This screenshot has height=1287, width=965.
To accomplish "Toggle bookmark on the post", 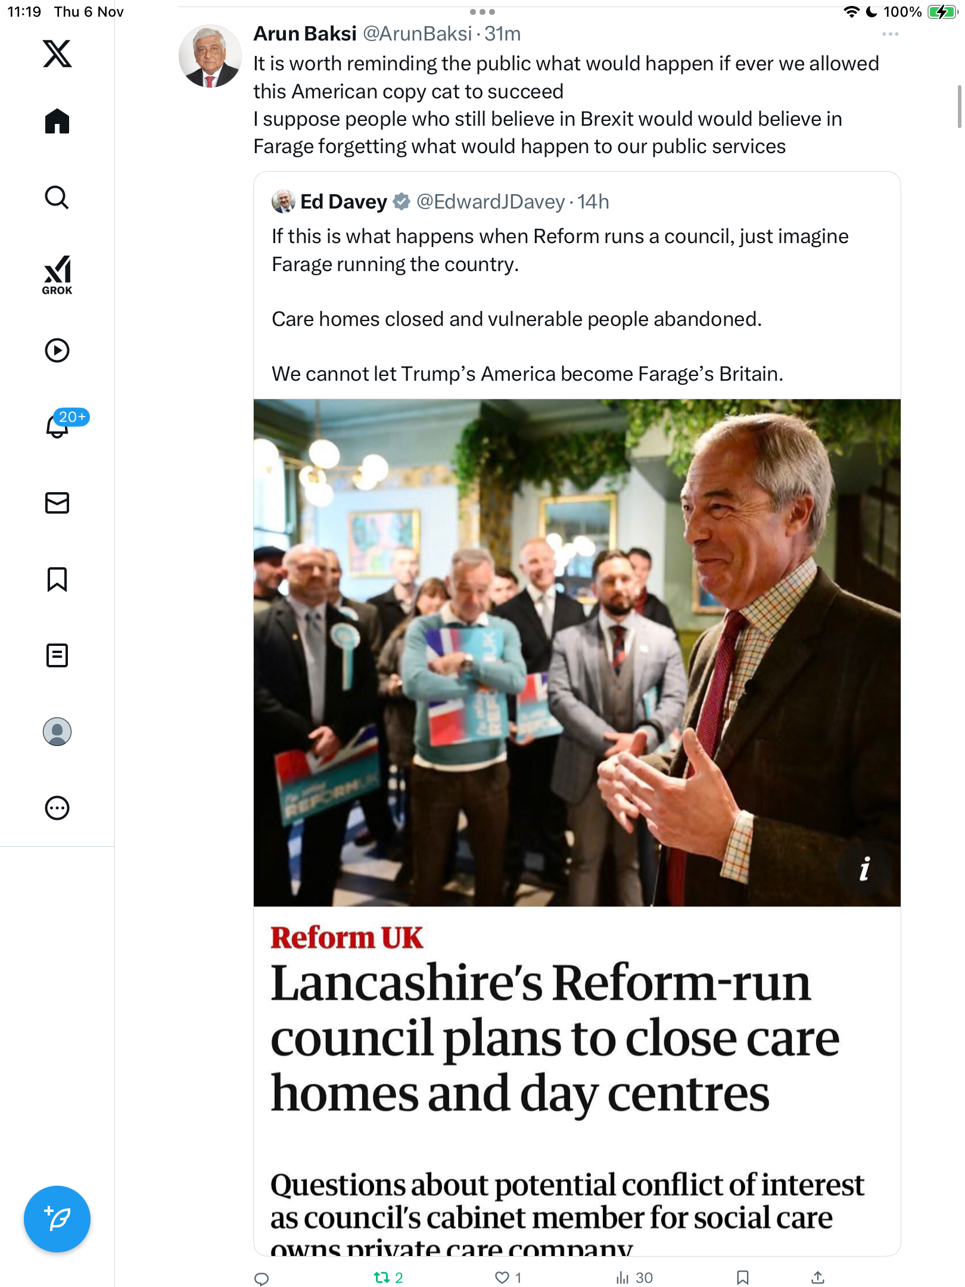I will pos(742,1277).
